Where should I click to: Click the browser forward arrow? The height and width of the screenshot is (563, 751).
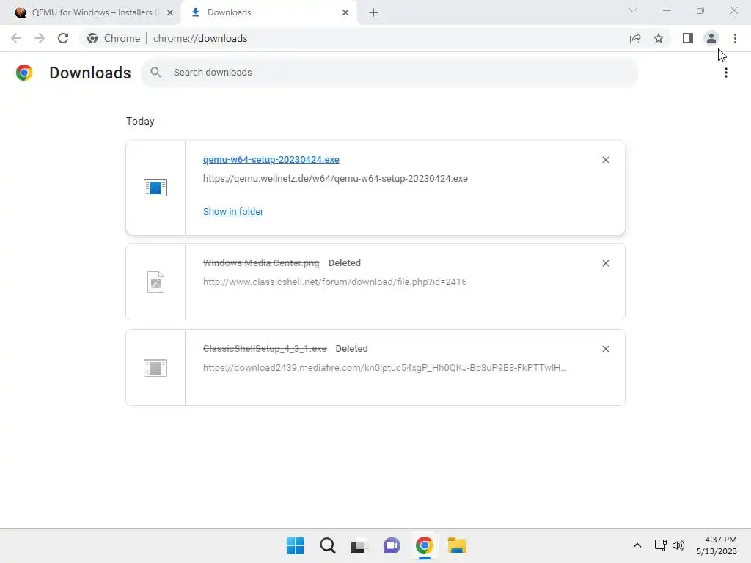click(40, 38)
